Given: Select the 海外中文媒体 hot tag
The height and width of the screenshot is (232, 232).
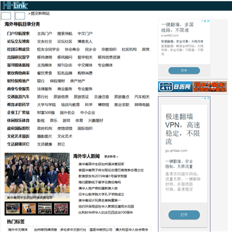Looking at the screenshot, I should click(x=18, y=229).
